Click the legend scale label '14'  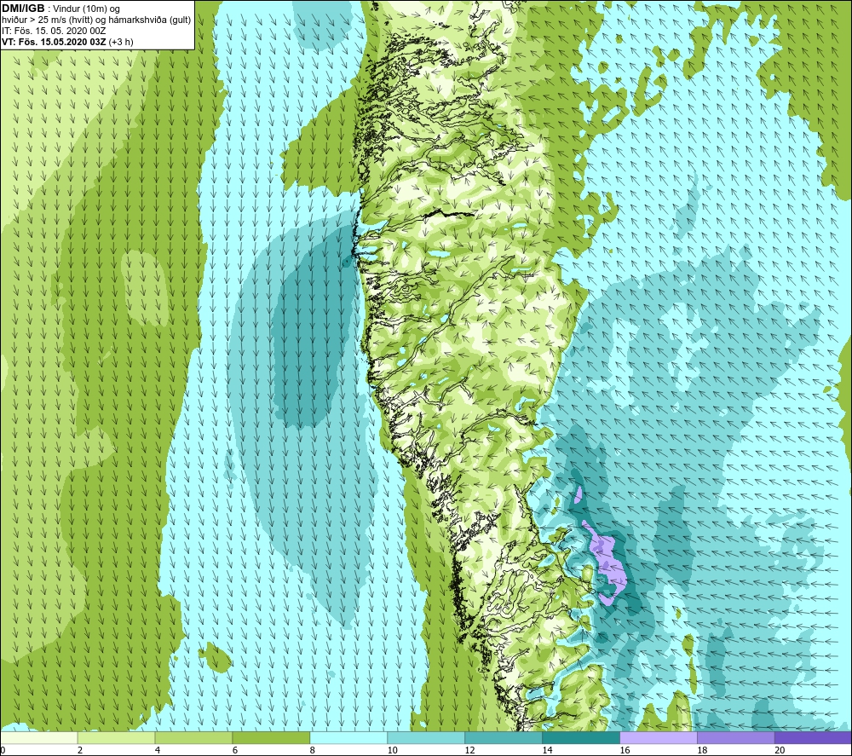[547, 750]
